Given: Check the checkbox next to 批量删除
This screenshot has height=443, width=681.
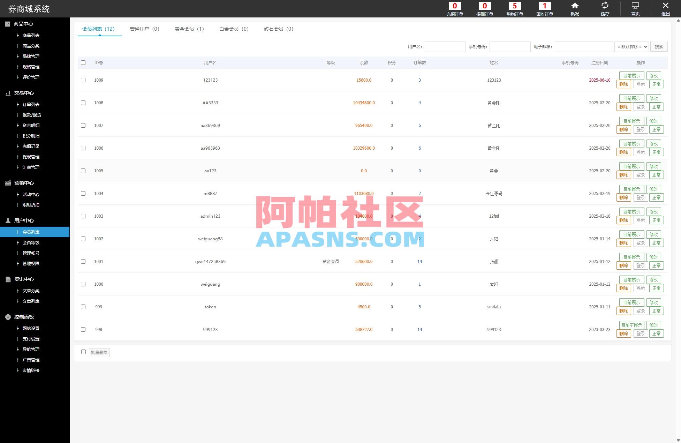Looking at the screenshot, I should (x=83, y=352).
